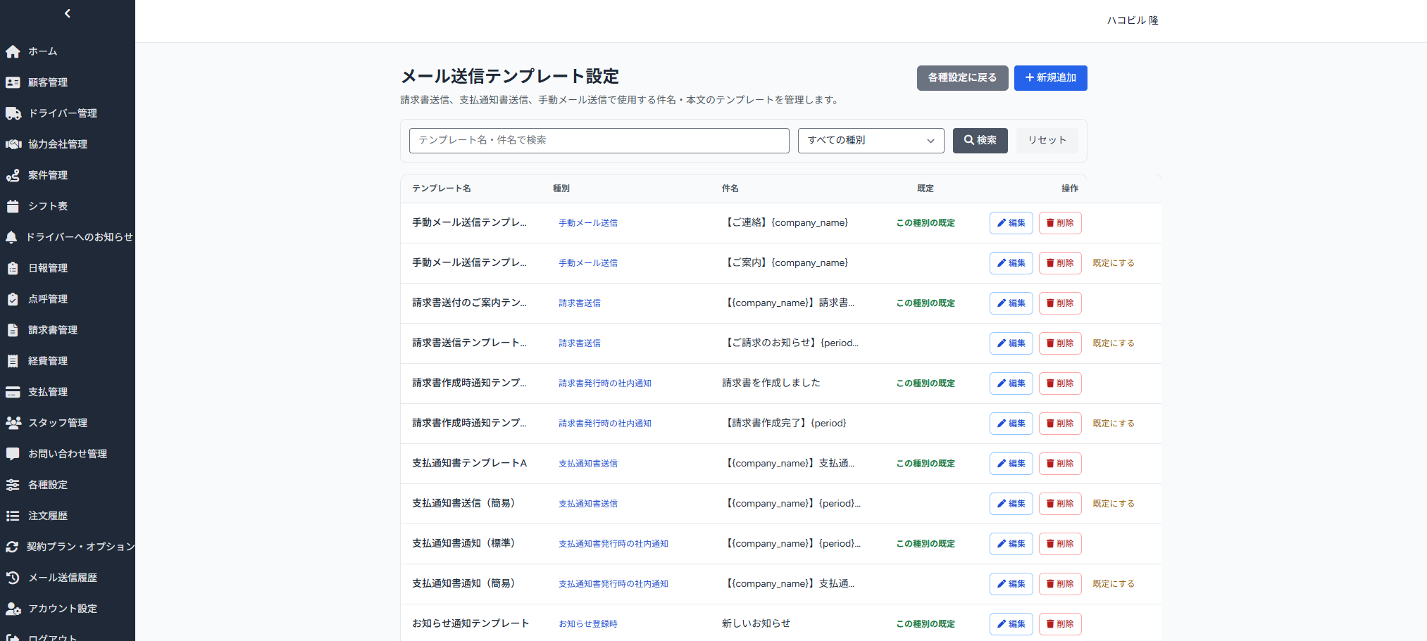Delete the 請求書送付のご案内 template

(1059, 303)
